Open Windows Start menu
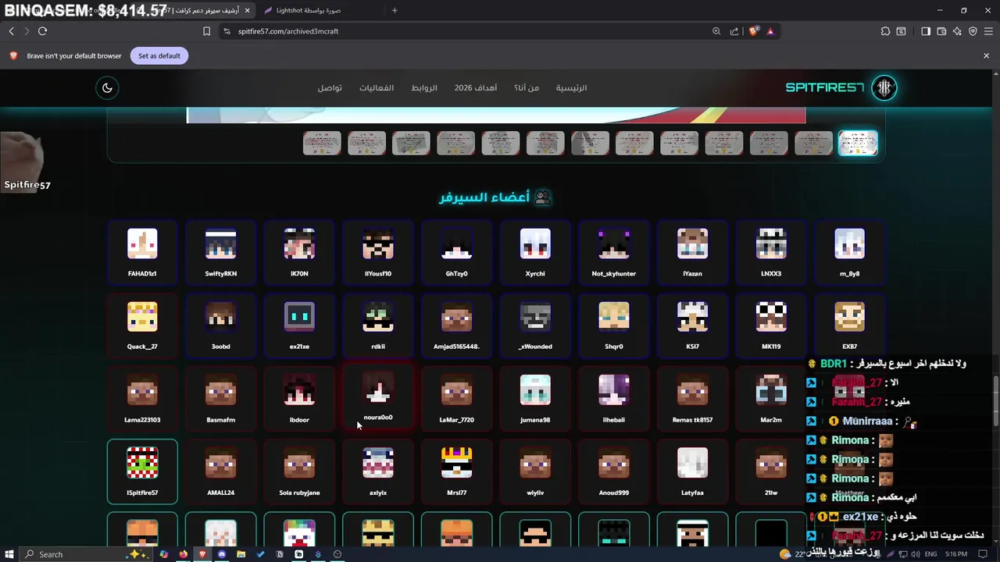Image resolution: width=1000 pixels, height=562 pixels. point(9,554)
